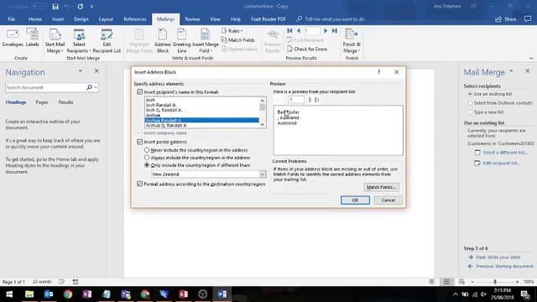This screenshot has width=537, height=302.
Task: Switch to the Insert tab
Action: click(x=58, y=19)
